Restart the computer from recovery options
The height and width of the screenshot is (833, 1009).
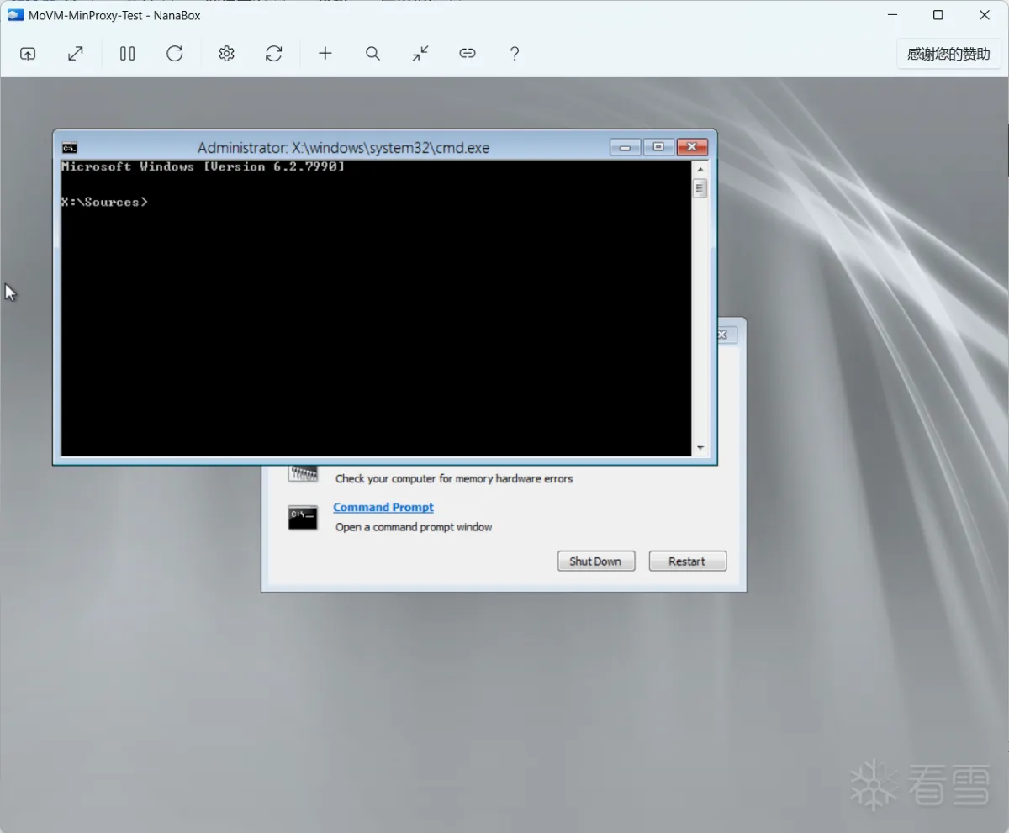[x=687, y=561]
